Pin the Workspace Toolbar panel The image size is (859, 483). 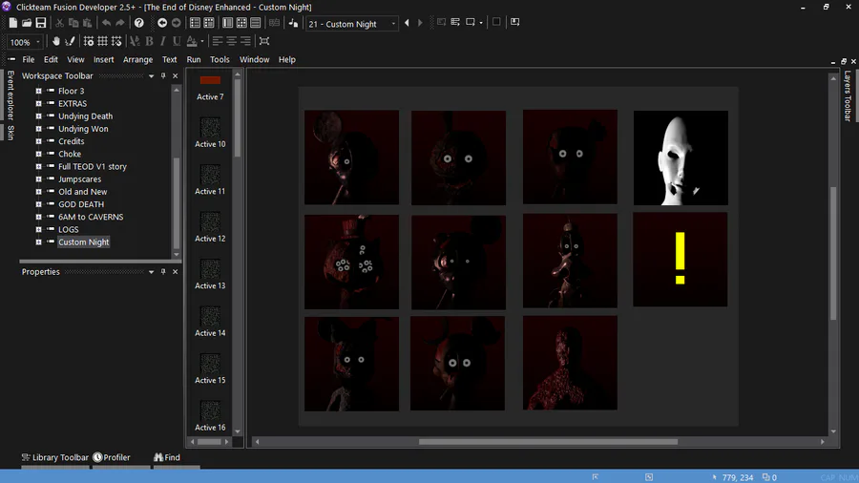163,76
